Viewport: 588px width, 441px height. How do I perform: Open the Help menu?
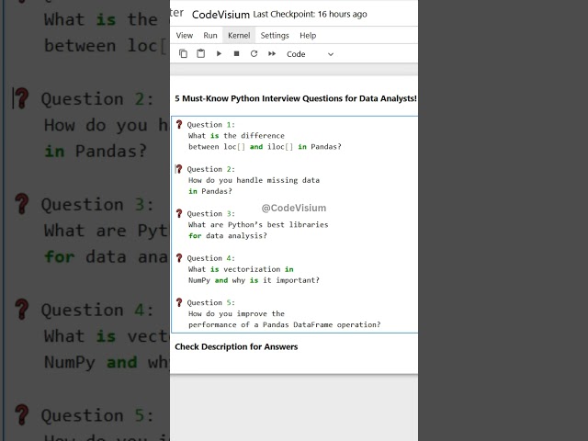(308, 35)
